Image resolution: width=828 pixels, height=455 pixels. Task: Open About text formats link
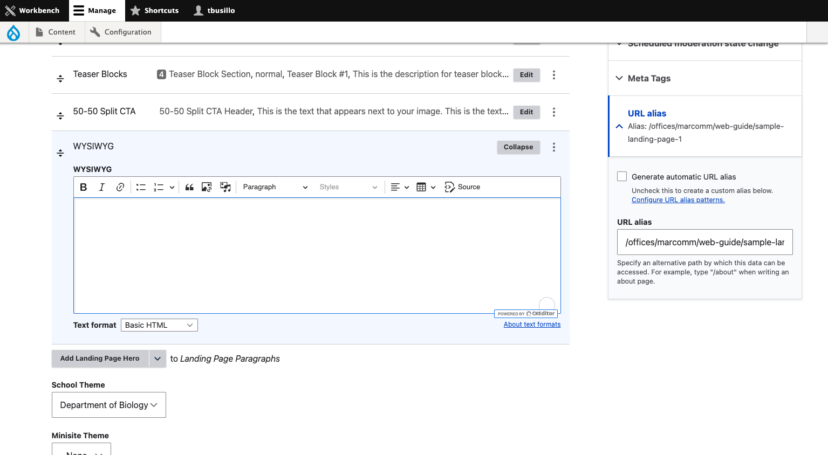click(x=532, y=325)
